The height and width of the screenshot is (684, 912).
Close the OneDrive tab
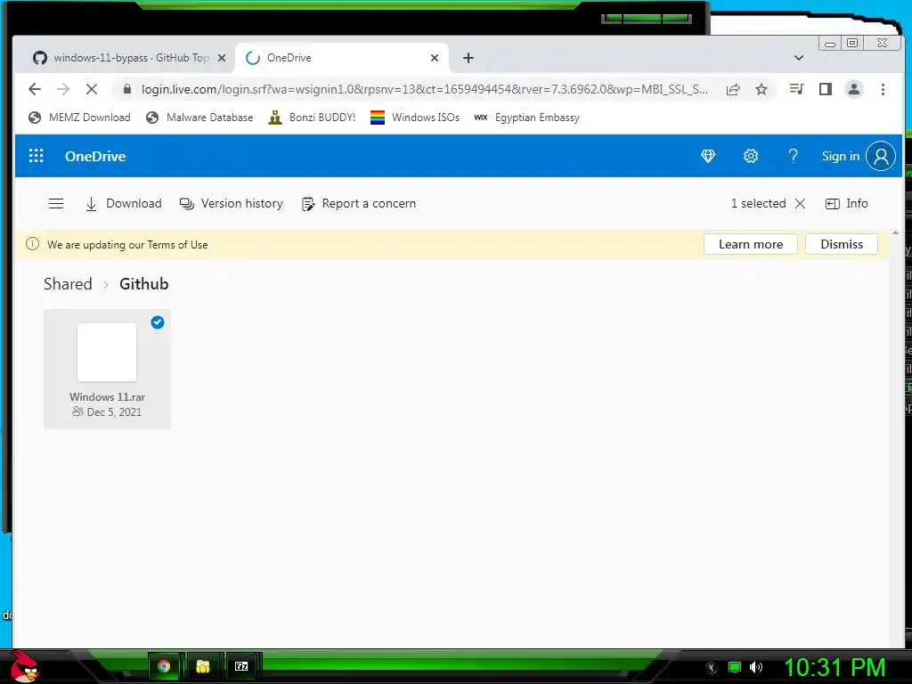[435, 58]
